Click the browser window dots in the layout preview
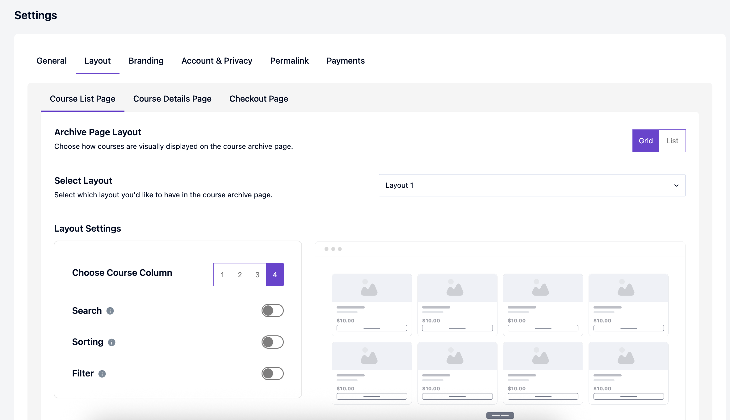 click(333, 249)
